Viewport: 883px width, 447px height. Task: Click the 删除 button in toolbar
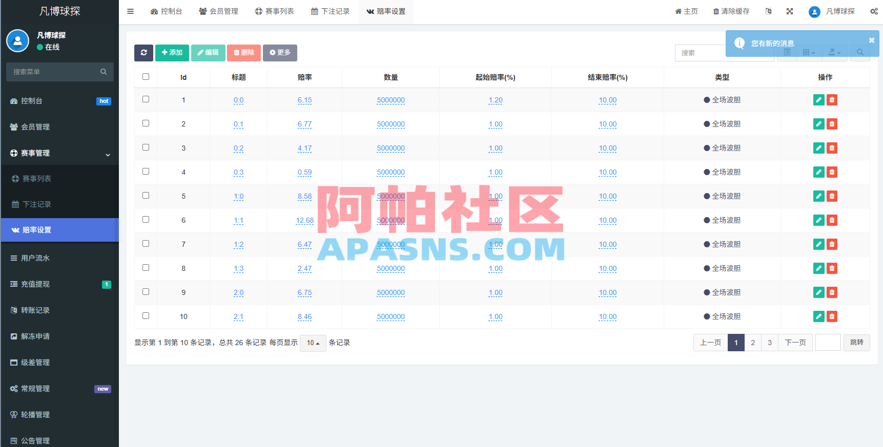click(x=244, y=53)
